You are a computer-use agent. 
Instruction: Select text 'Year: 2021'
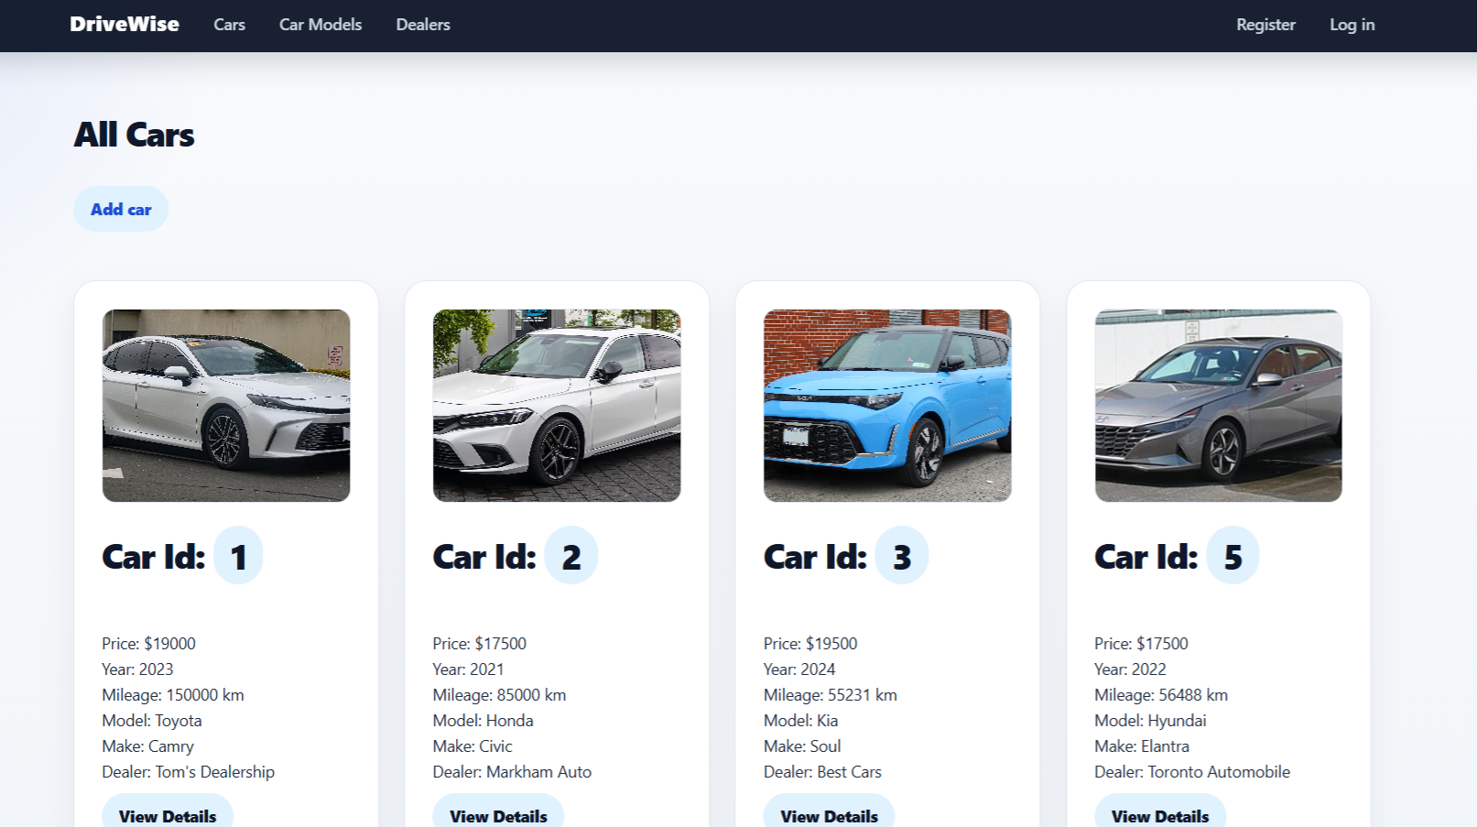pyautogui.click(x=468, y=669)
